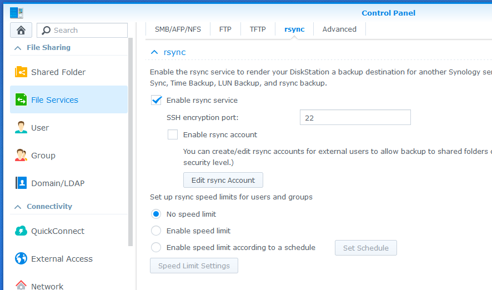Collapse the rsync section chevron

(x=154, y=52)
